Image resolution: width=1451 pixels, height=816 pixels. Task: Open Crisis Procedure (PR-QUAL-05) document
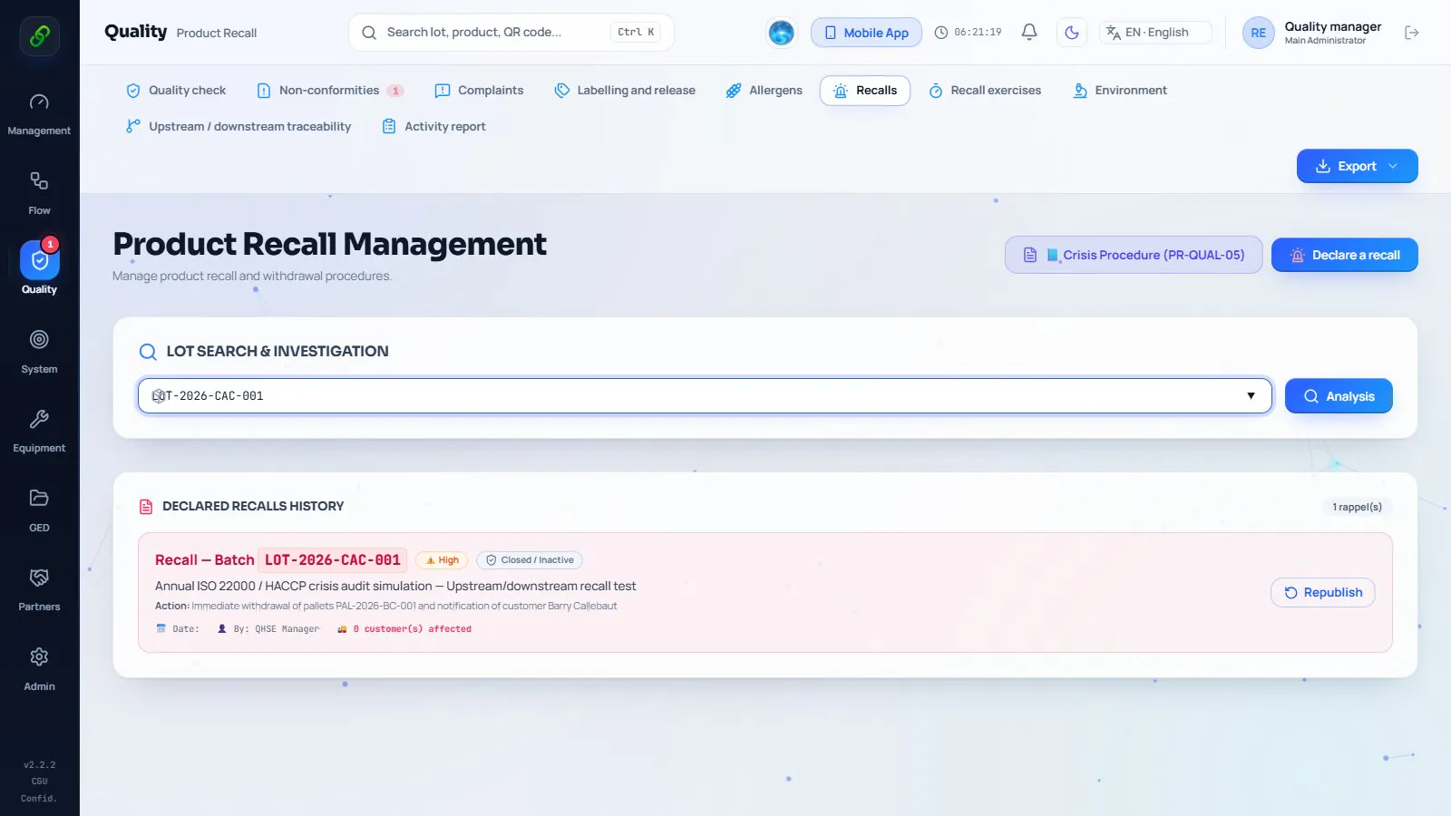pyautogui.click(x=1133, y=255)
